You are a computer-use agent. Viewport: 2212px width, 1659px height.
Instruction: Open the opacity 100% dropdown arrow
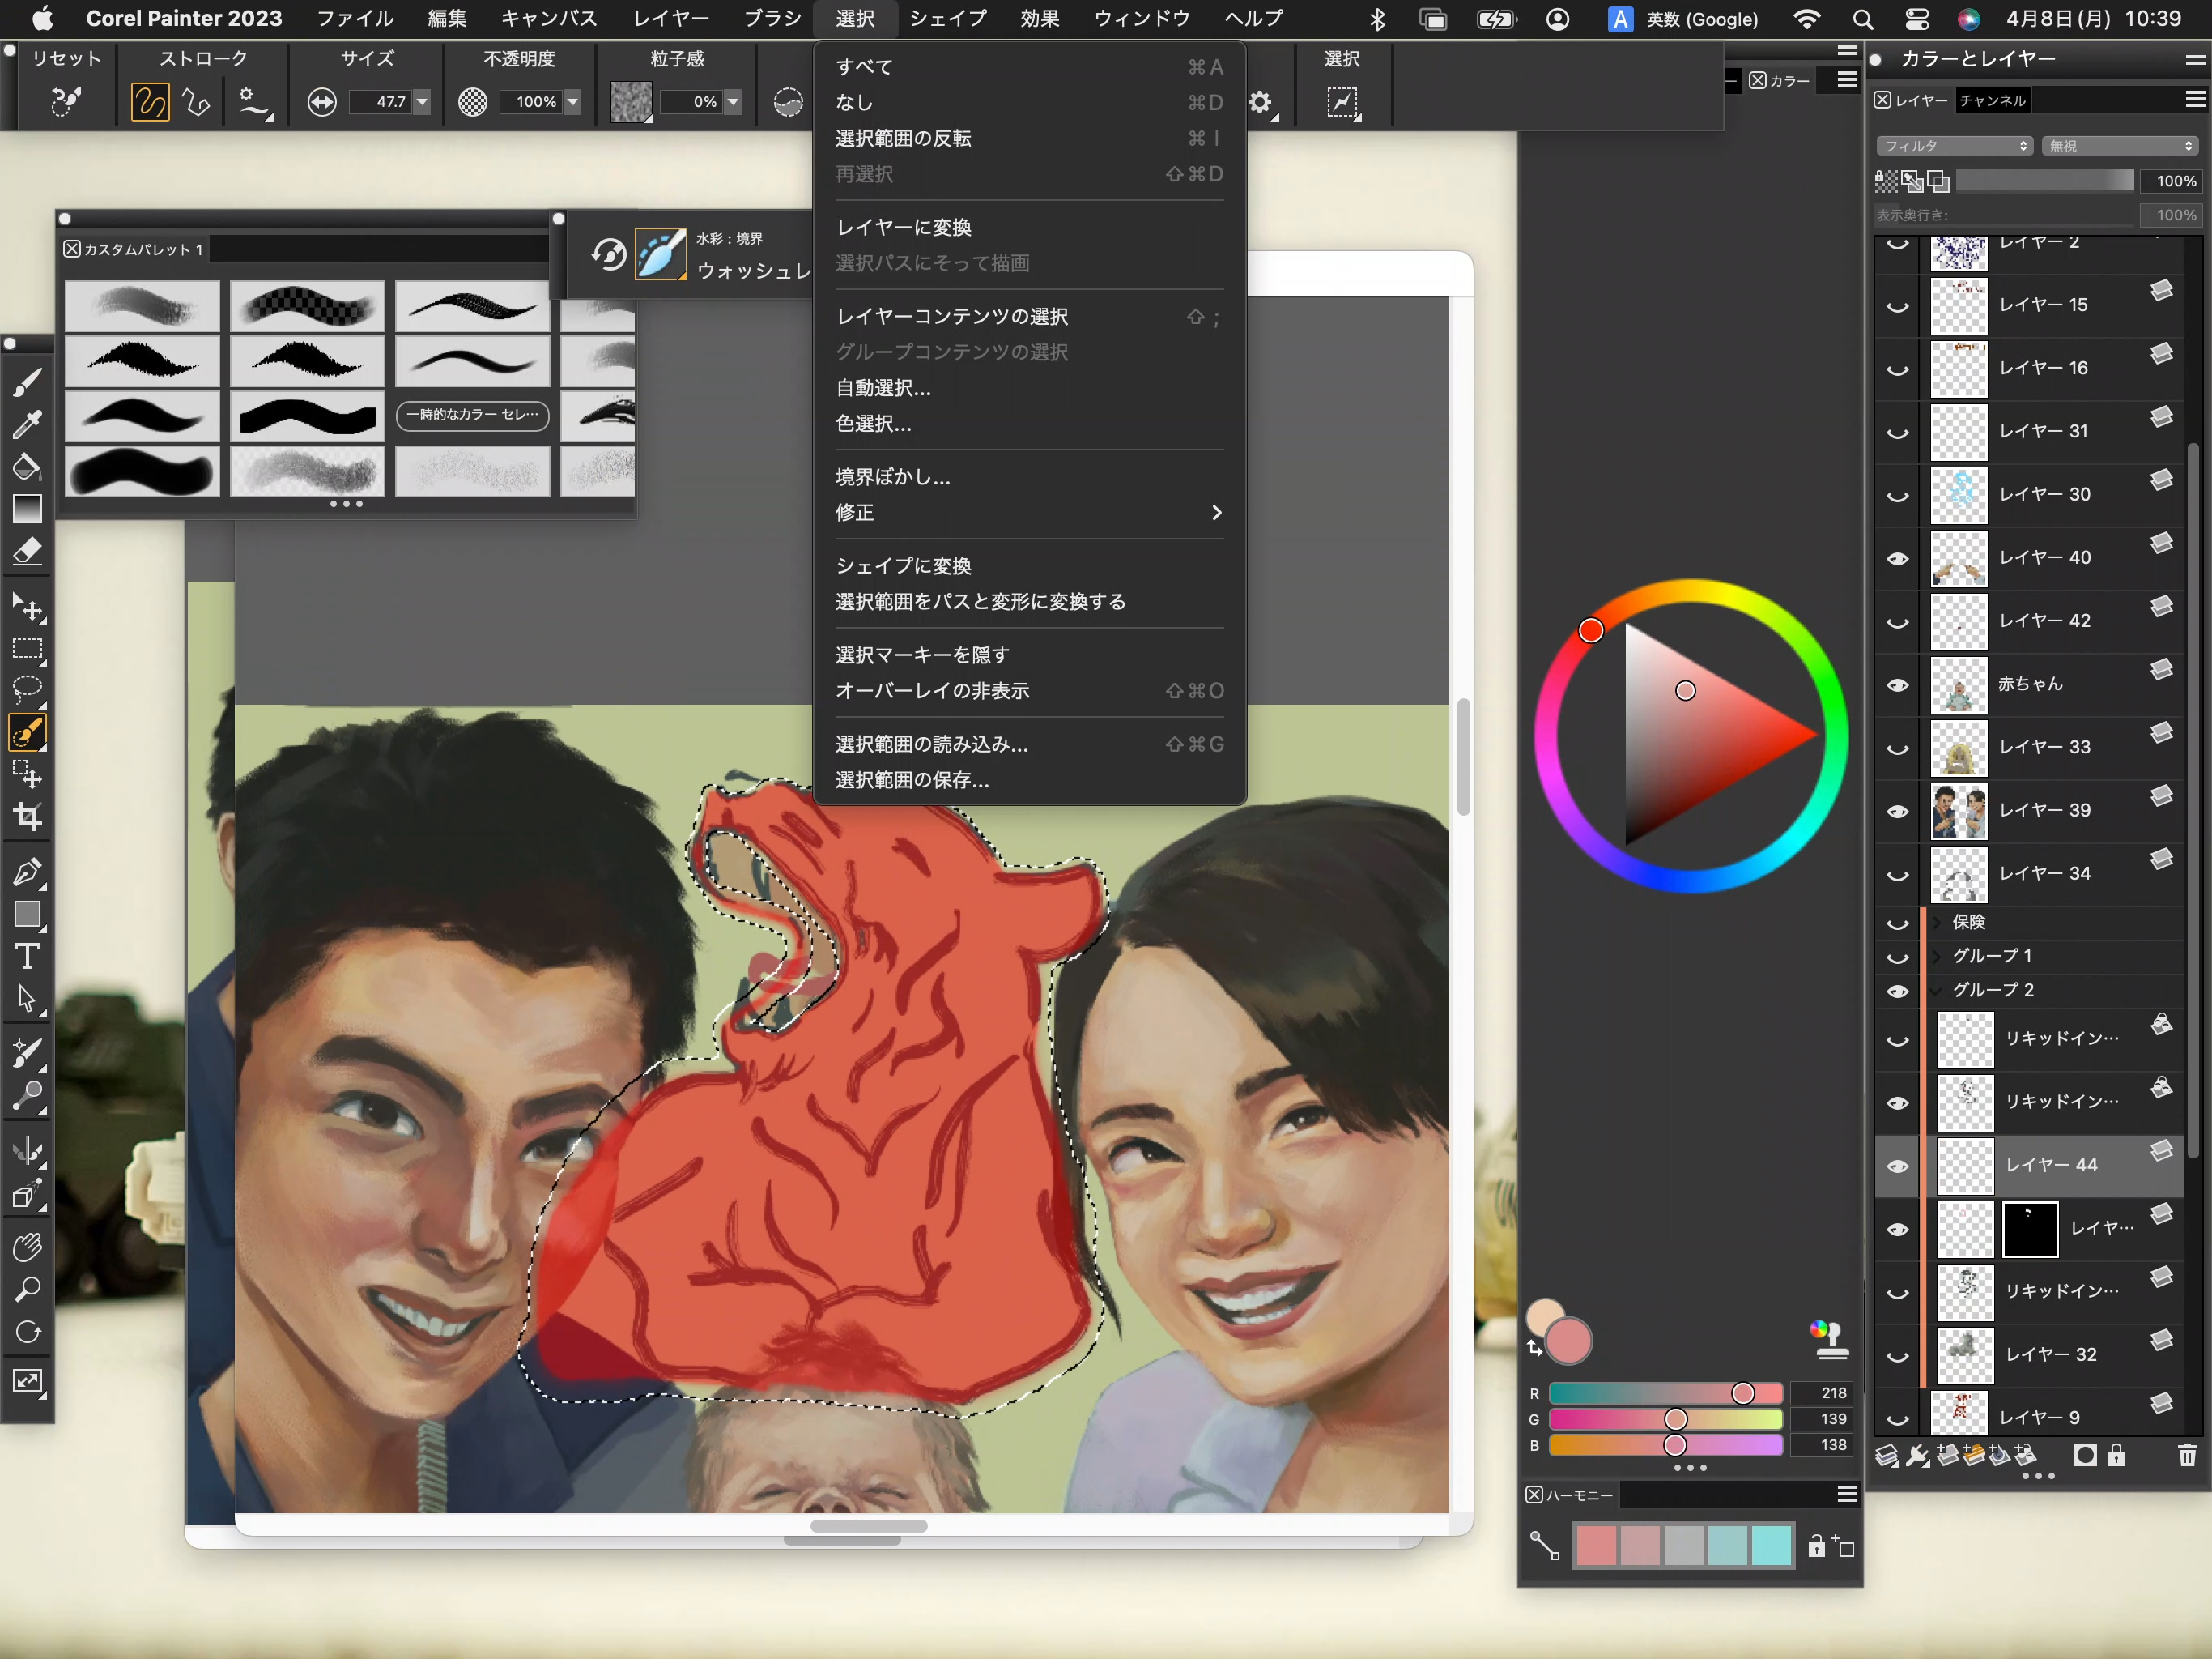pos(573,102)
